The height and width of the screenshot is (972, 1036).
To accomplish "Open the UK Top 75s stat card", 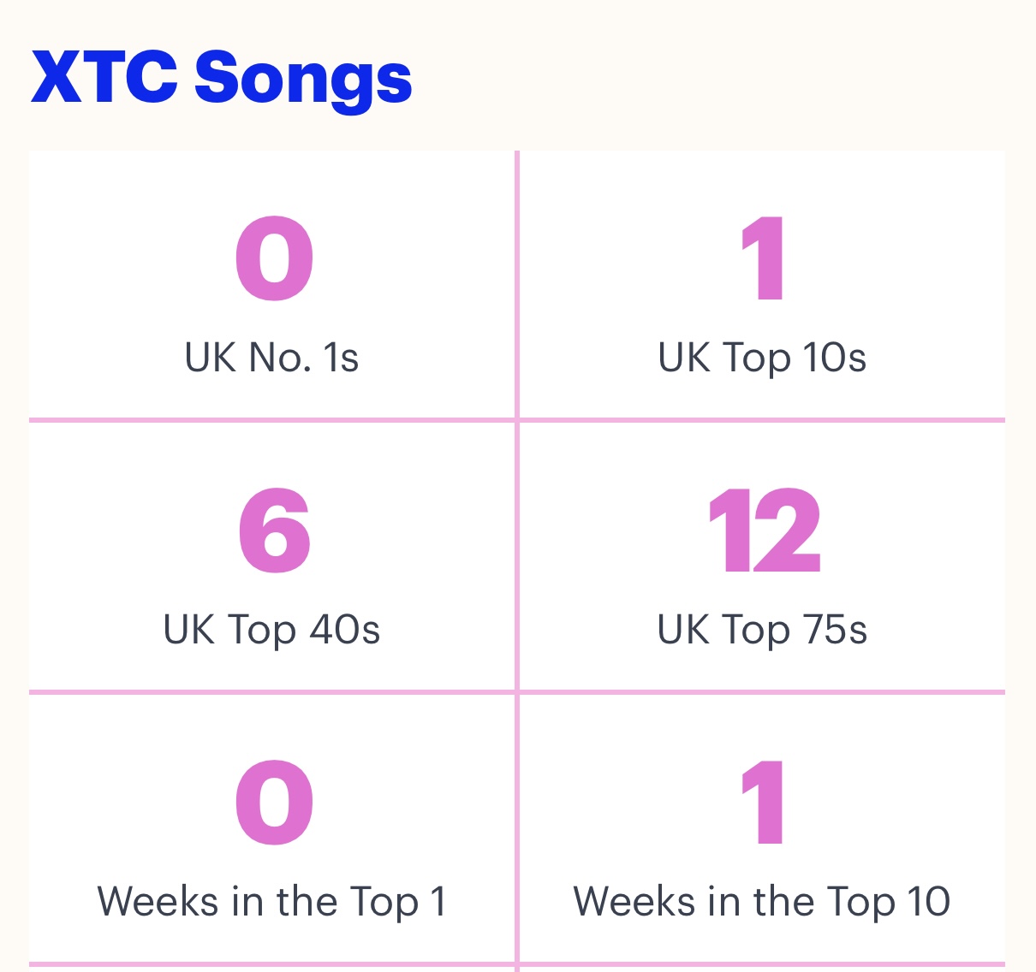I will pos(762,556).
